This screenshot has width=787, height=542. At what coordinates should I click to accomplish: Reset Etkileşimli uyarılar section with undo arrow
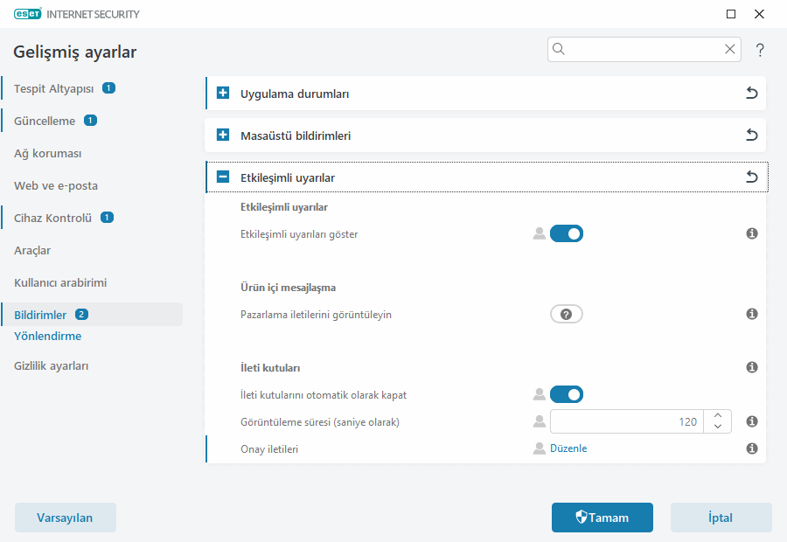pos(751,177)
